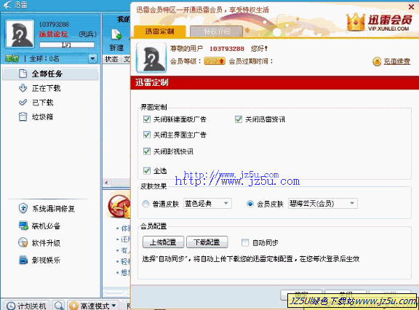Click the red promo ball icon
Image resolution: width=419 pixels, height=310 pixels.
coord(119,206)
